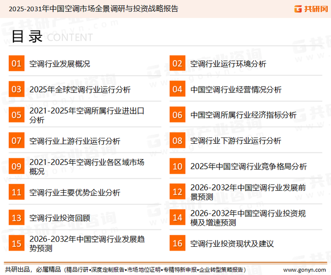Select chapter 2026-2032年中国空调行业发展趋势预测

tap(87, 244)
